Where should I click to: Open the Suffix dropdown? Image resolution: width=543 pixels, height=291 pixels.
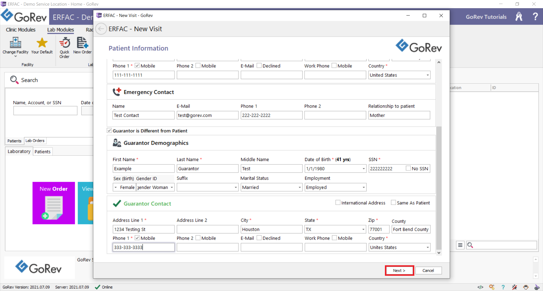tap(236, 187)
